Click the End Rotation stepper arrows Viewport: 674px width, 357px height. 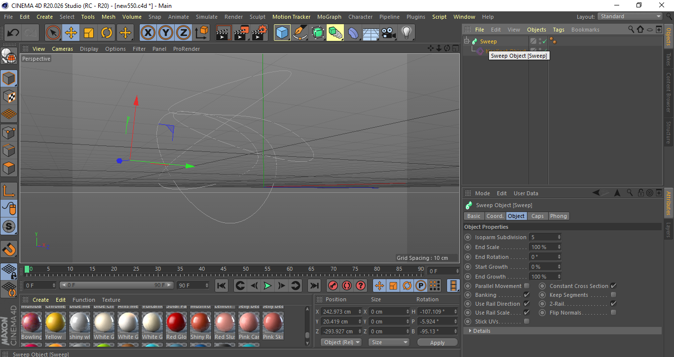tap(559, 257)
